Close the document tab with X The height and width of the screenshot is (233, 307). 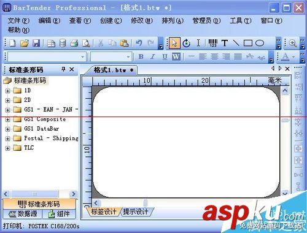[x=287, y=69]
